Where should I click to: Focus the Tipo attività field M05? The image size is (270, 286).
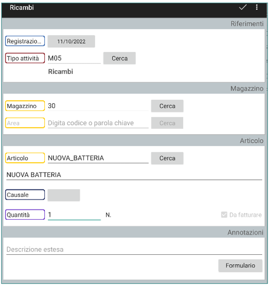tap(74, 58)
